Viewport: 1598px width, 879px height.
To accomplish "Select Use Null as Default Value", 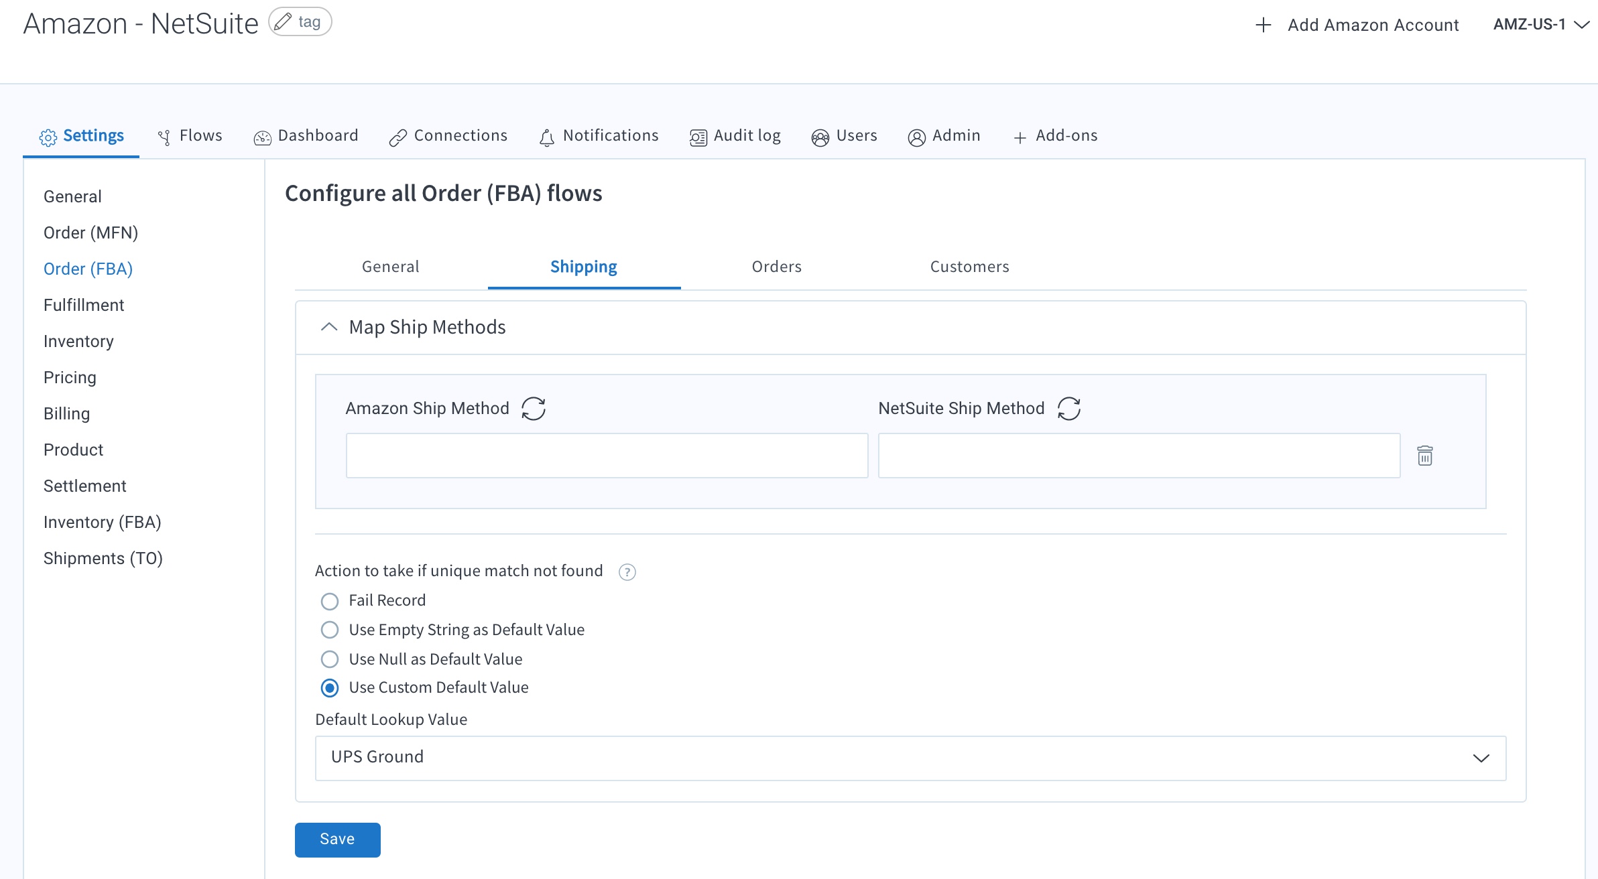I will tap(330, 659).
